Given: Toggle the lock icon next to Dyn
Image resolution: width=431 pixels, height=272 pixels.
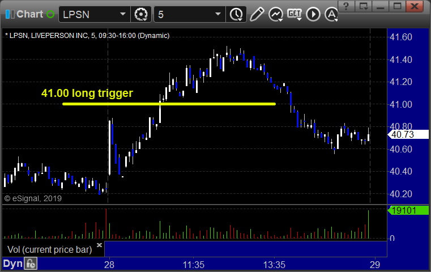Looking at the screenshot, I should tap(31, 263).
